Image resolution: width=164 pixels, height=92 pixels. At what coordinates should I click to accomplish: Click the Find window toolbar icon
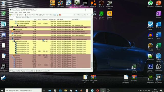pyautogui.click(x=55, y=15)
